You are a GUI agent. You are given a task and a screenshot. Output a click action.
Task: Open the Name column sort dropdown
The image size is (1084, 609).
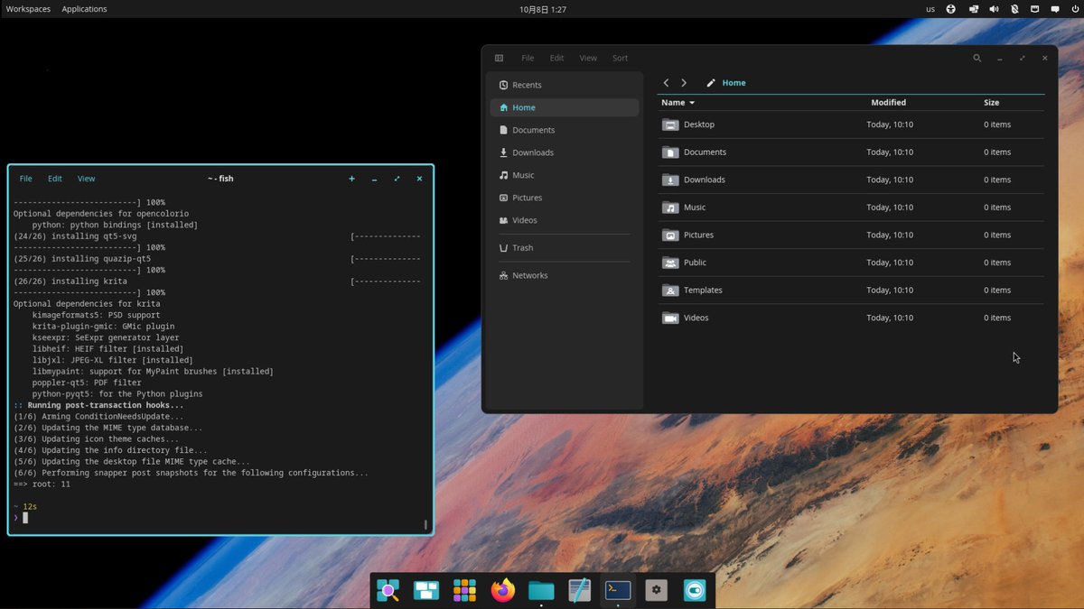tap(677, 102)
